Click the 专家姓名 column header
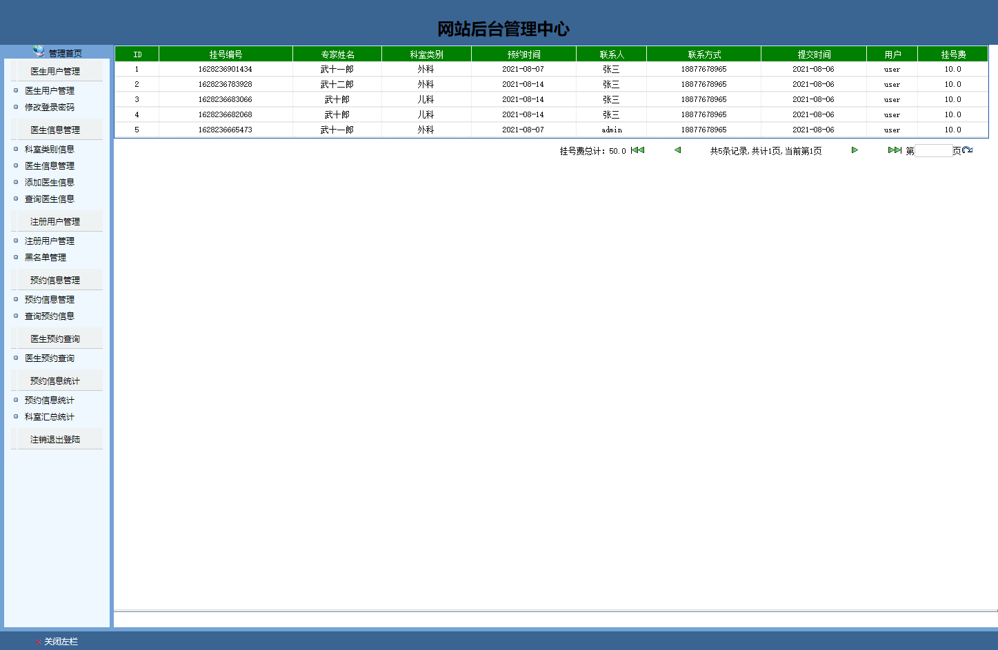The image size is (998, 650). (337, 54)
